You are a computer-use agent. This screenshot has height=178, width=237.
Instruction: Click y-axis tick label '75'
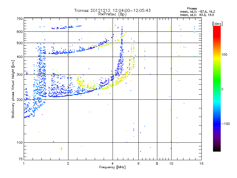(x=21, y=159)
